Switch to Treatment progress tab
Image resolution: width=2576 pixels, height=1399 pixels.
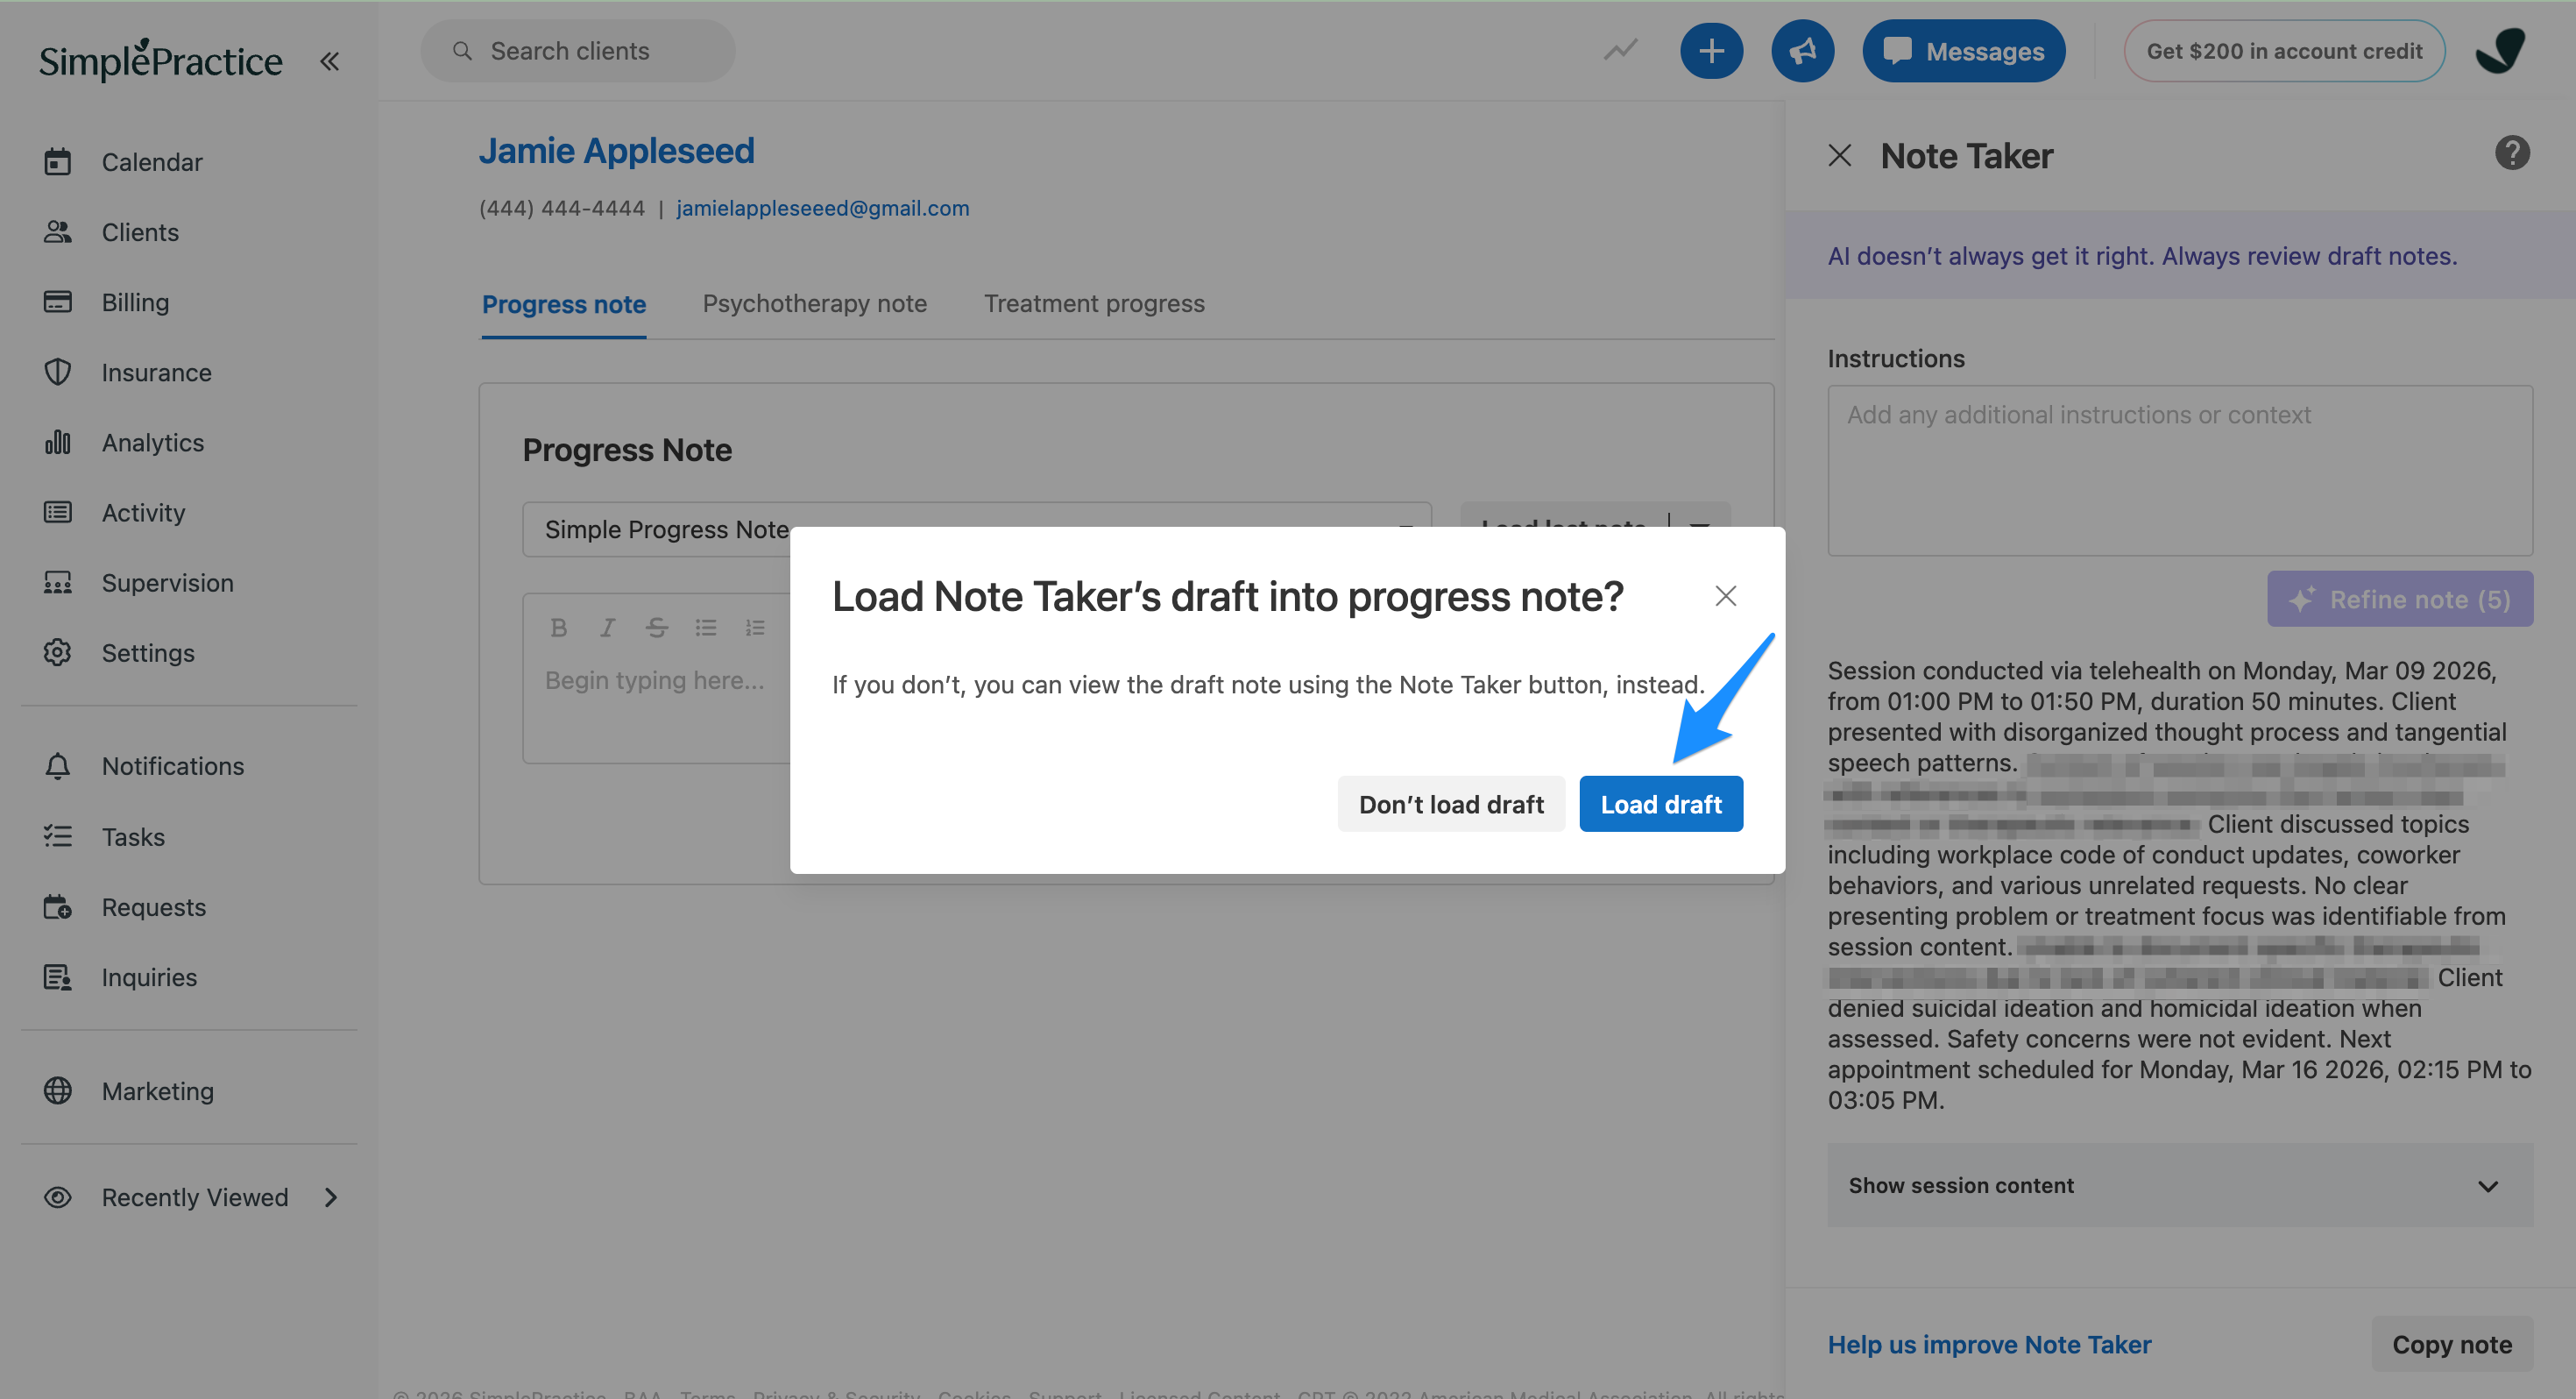(1094, 303)
